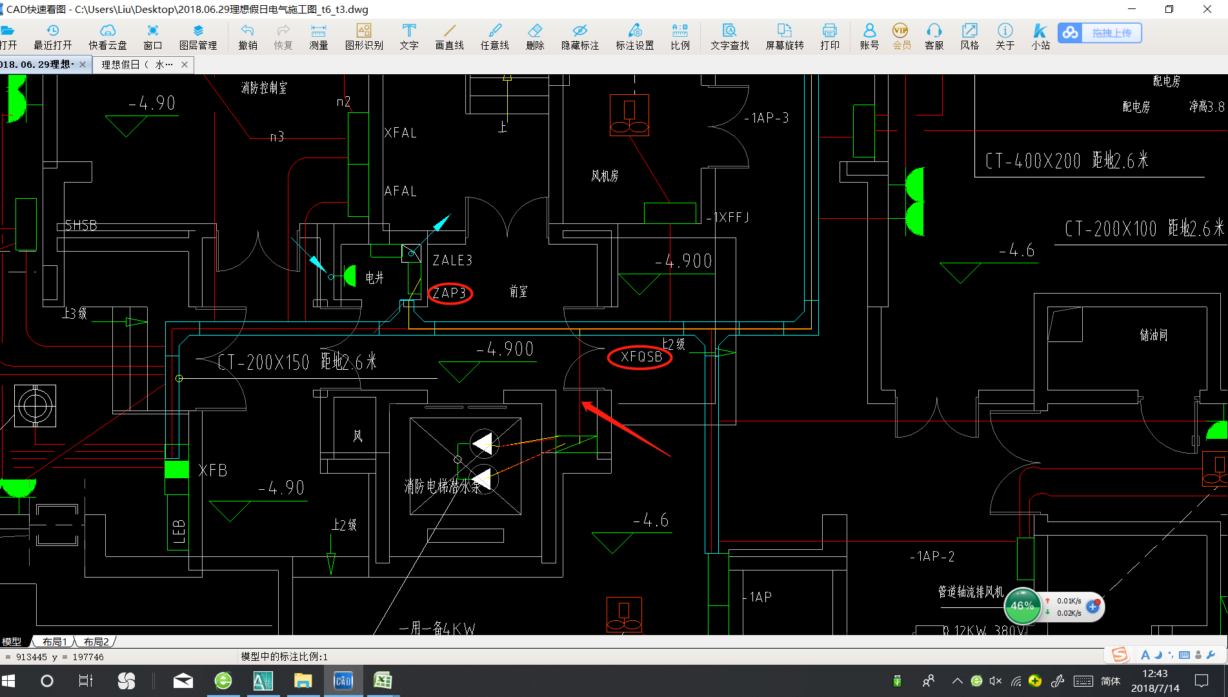Click 屏幕旋转 screen rotate tool
This screenshot has width=1228, height=697.
click(x=785, y=37)
